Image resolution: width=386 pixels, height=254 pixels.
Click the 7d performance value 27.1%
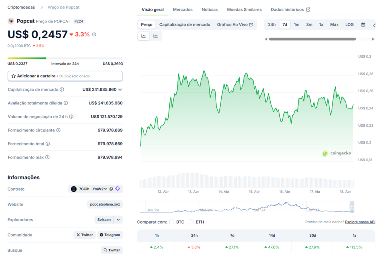pyautogui.click(x=232, y=247)
